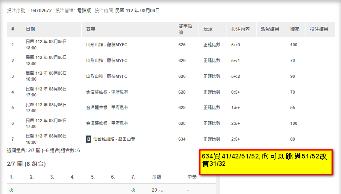Click 正確比數 play type in row 4
The image size is (341, 194).
click(x=212, y=92)
